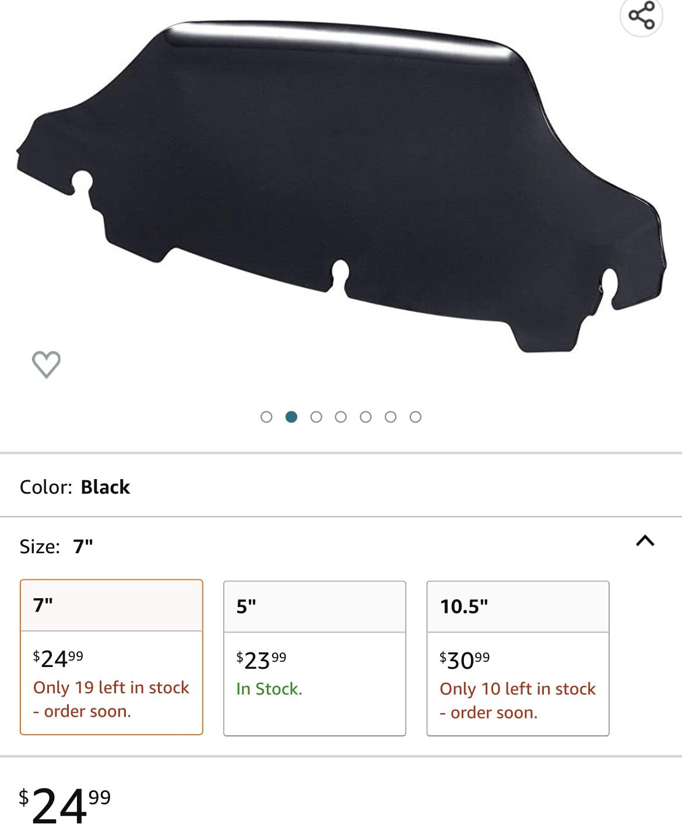682x831 pixels.
Task: Select the second carousel dot
Action: point(291,417)
